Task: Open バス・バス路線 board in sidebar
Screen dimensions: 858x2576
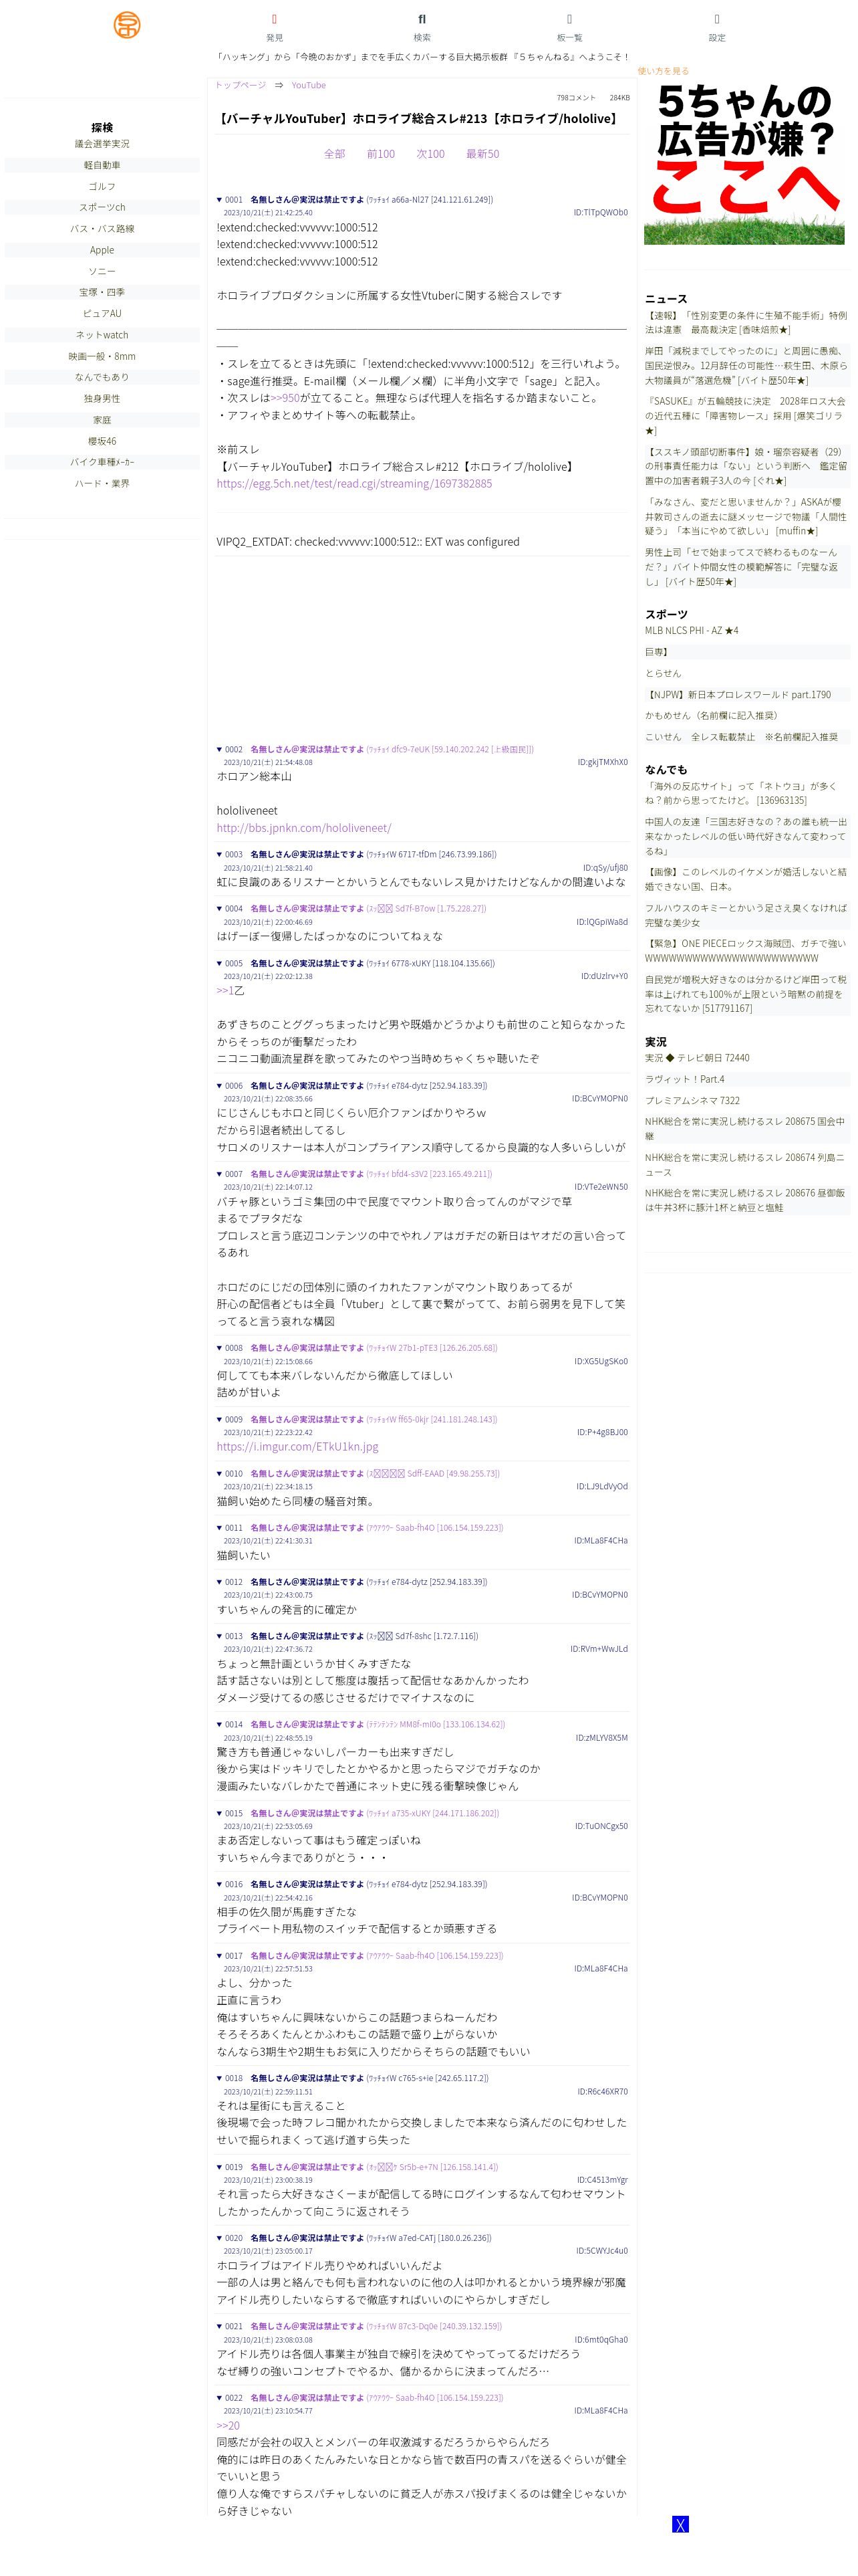Action: [102, 229]
